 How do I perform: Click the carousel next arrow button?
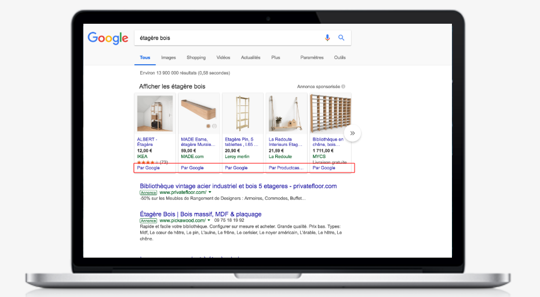pyautogui.click(x=352, y=133)
